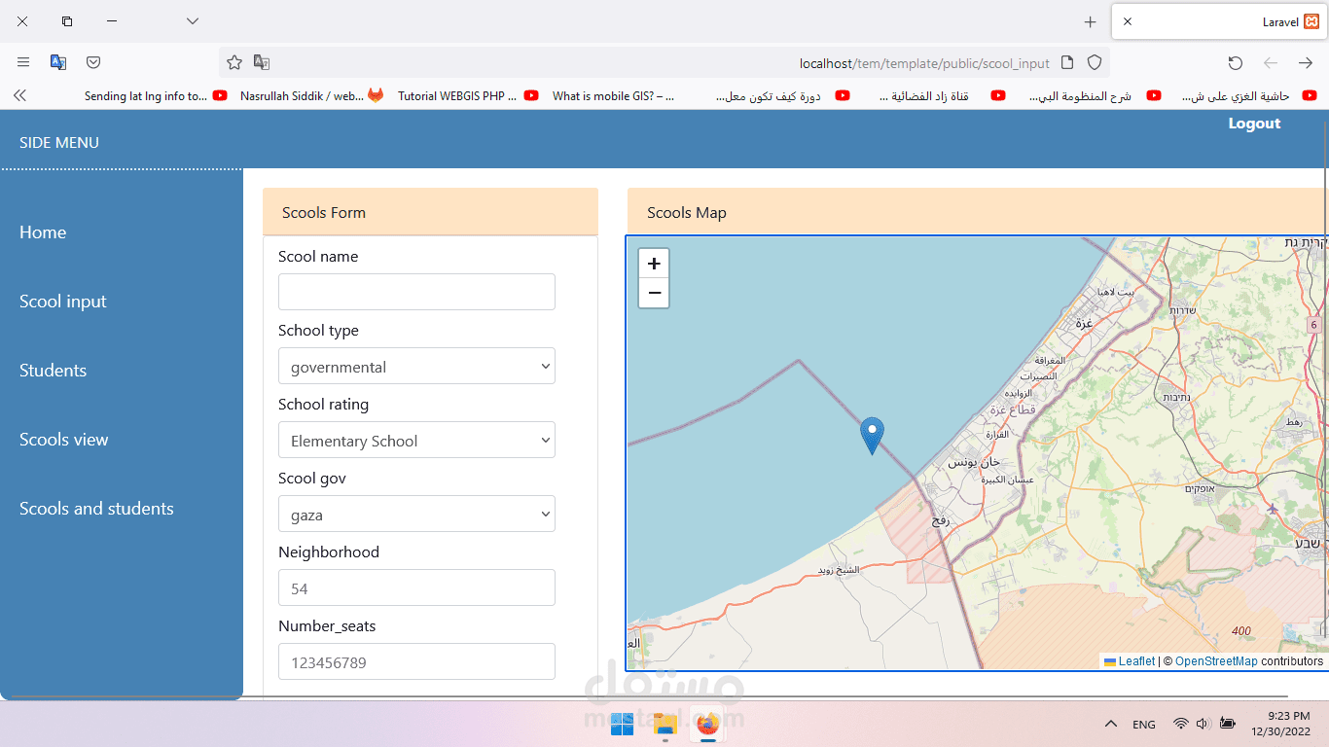Open the tracking protection shield icon

pos(1095,62)
